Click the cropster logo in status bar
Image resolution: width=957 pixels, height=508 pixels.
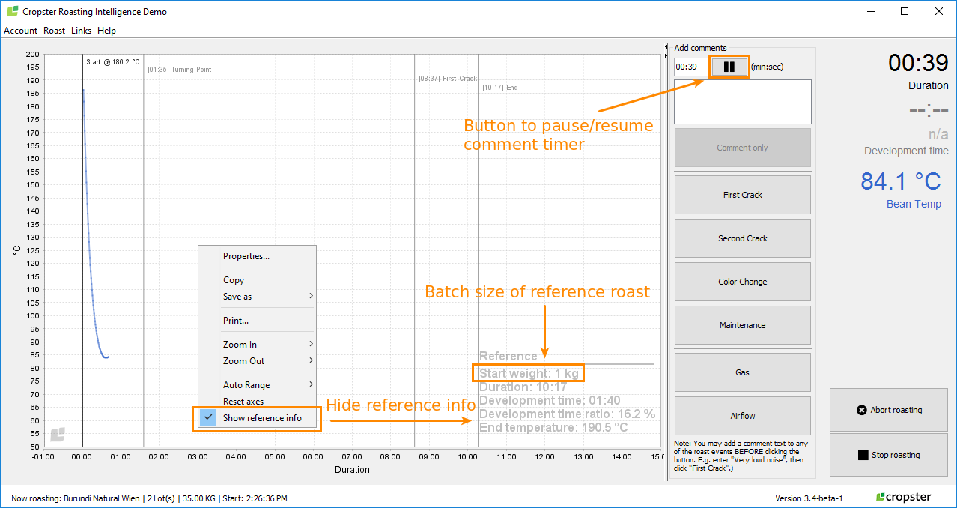904,497
